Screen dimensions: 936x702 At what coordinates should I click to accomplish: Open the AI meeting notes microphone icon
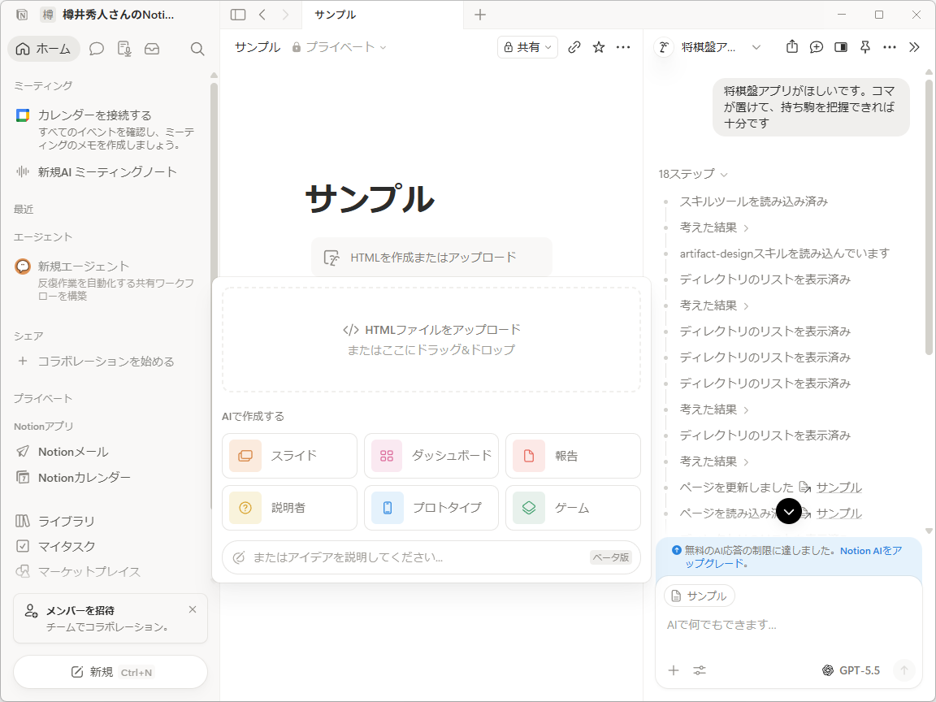coord(124,49)
